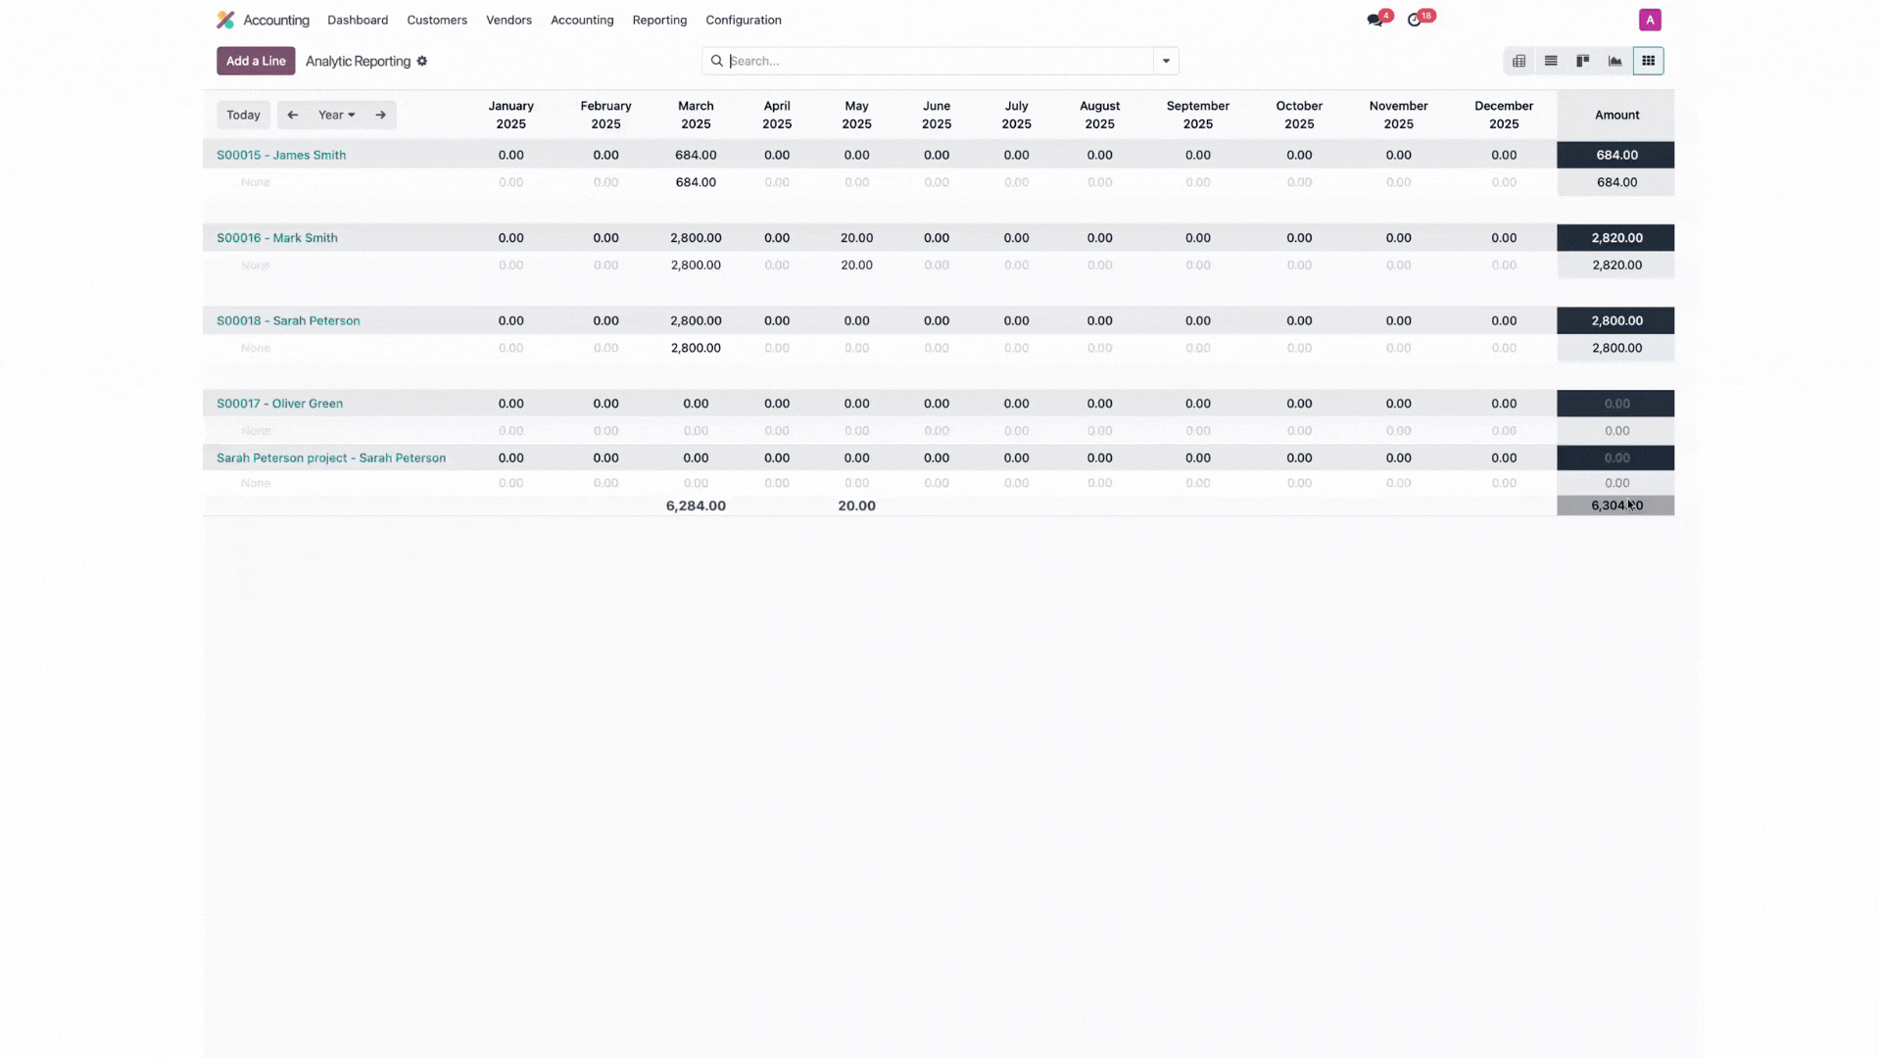This screenshot has height=1058, width=1881.
Task: Click Mark Smith total amount 2,820.00 dark cell
Action: (x=1616, y=238)
